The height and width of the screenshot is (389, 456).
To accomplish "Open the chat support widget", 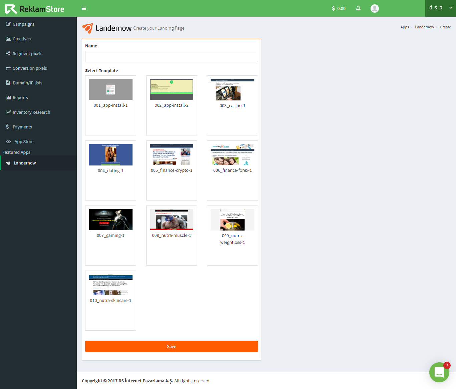I will [x=439, y=372].
